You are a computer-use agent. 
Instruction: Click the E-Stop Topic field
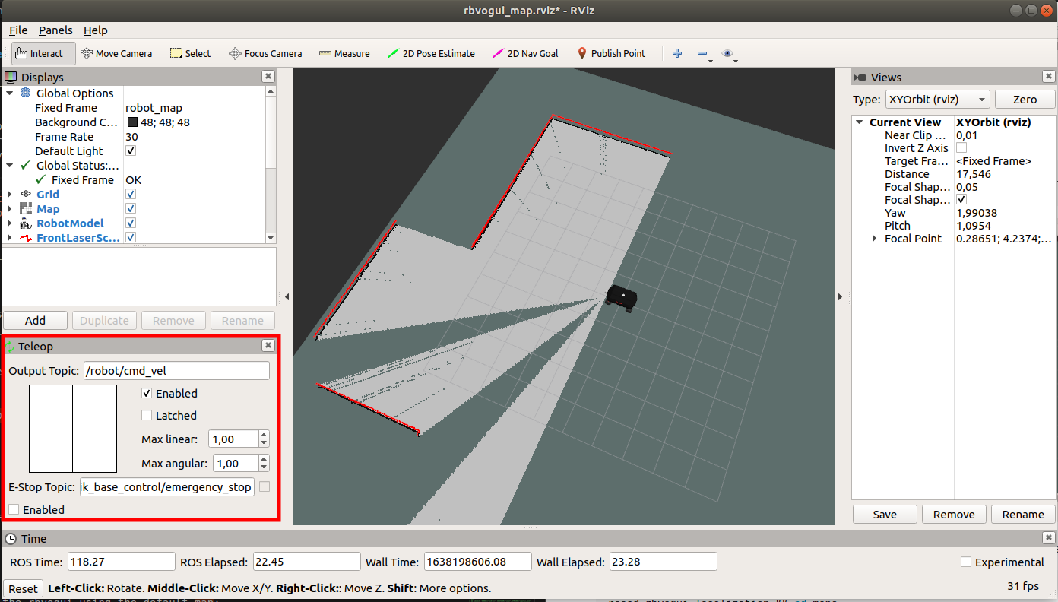pyautogui.click(x=166, y=486)
